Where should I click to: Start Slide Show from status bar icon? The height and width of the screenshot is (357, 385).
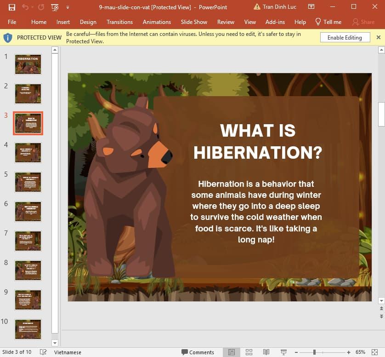click(x=283, y=352)
